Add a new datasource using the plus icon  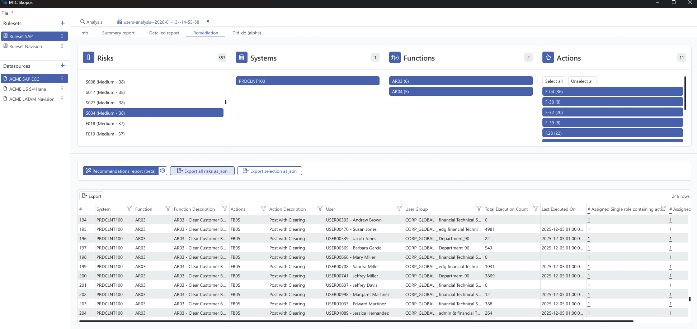pos(62,66)
